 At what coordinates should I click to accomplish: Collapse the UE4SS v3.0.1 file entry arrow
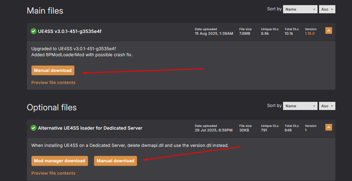pyautogui.click(x=328, y=31)
